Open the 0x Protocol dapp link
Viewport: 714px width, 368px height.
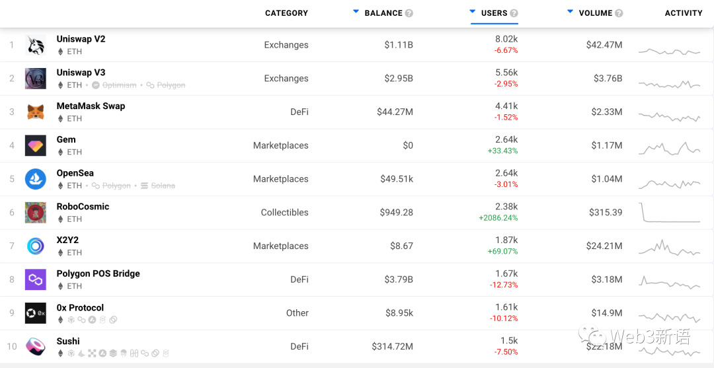pyautogui.click(x=80, y=308)
